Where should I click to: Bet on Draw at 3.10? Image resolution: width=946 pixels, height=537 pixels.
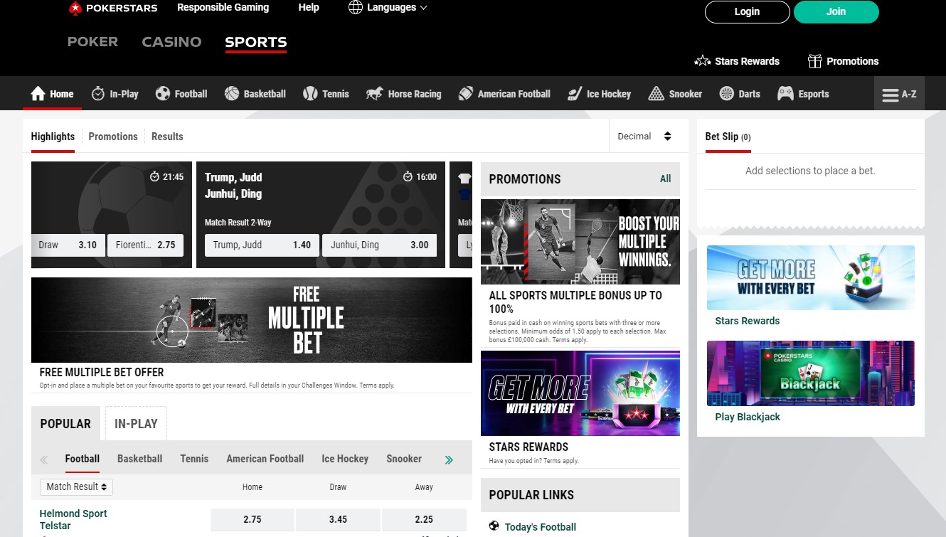[68, 245]
